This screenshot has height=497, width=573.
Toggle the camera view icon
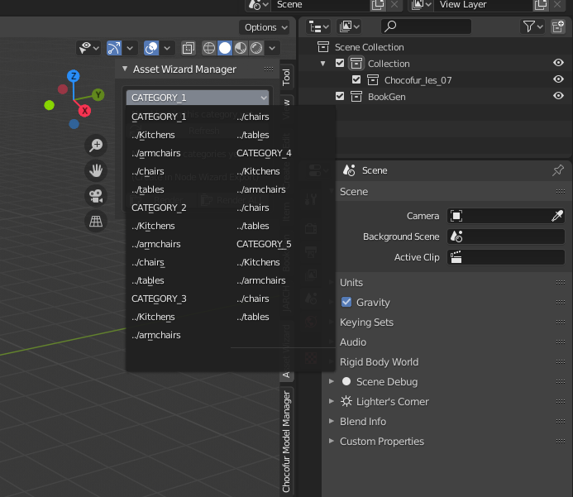(96, 196)
